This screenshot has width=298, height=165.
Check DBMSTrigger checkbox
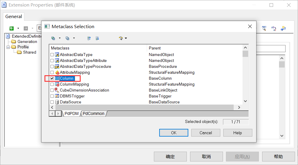tap(52, 96)
